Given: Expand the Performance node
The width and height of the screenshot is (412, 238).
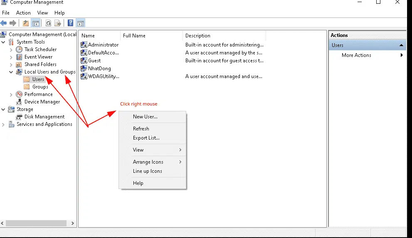Looking at the screenshot, I should (11, 94).
